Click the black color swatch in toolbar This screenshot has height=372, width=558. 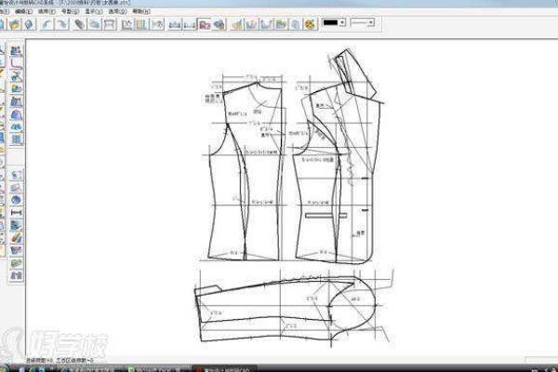332,21
